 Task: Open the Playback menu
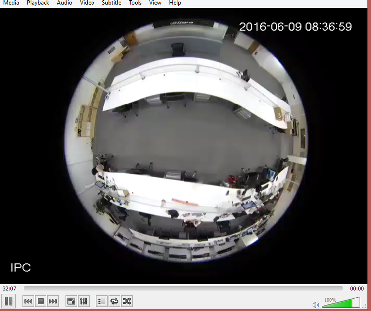(38, 3)
